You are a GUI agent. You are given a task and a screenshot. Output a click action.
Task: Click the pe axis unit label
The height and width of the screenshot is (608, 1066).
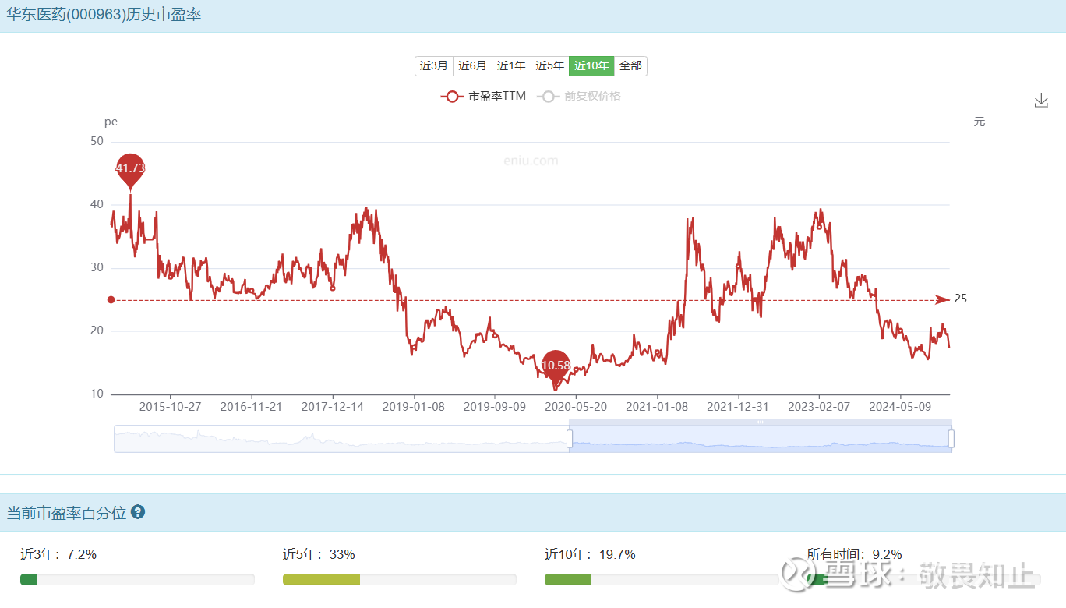click(x=111, y=122)
